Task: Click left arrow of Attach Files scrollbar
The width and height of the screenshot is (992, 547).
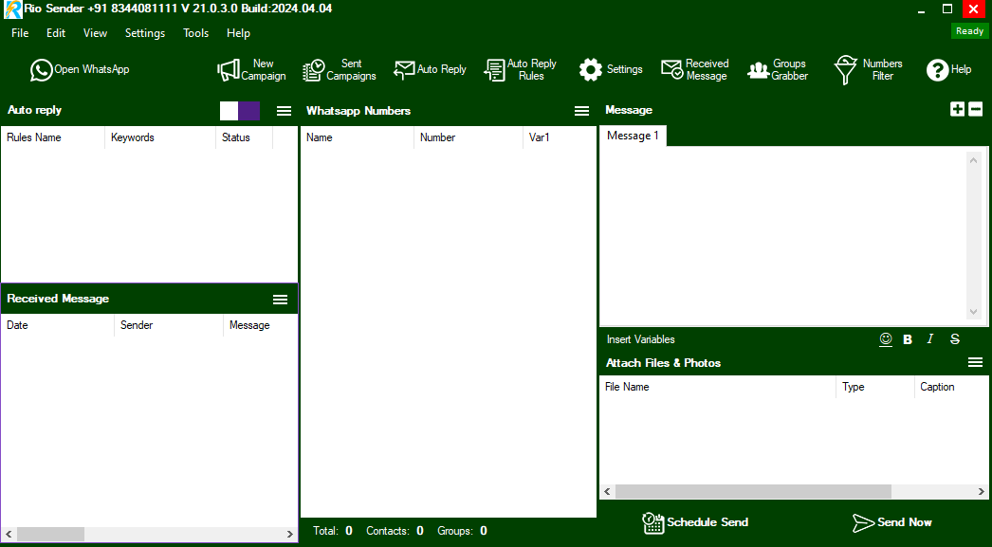Action: point(608,491)
